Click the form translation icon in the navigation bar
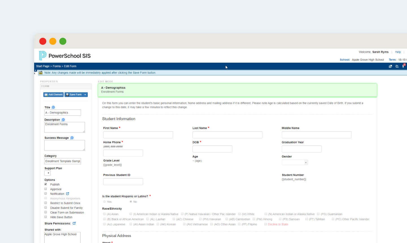This screenshot has width=407, height=243. click(397, 66)
